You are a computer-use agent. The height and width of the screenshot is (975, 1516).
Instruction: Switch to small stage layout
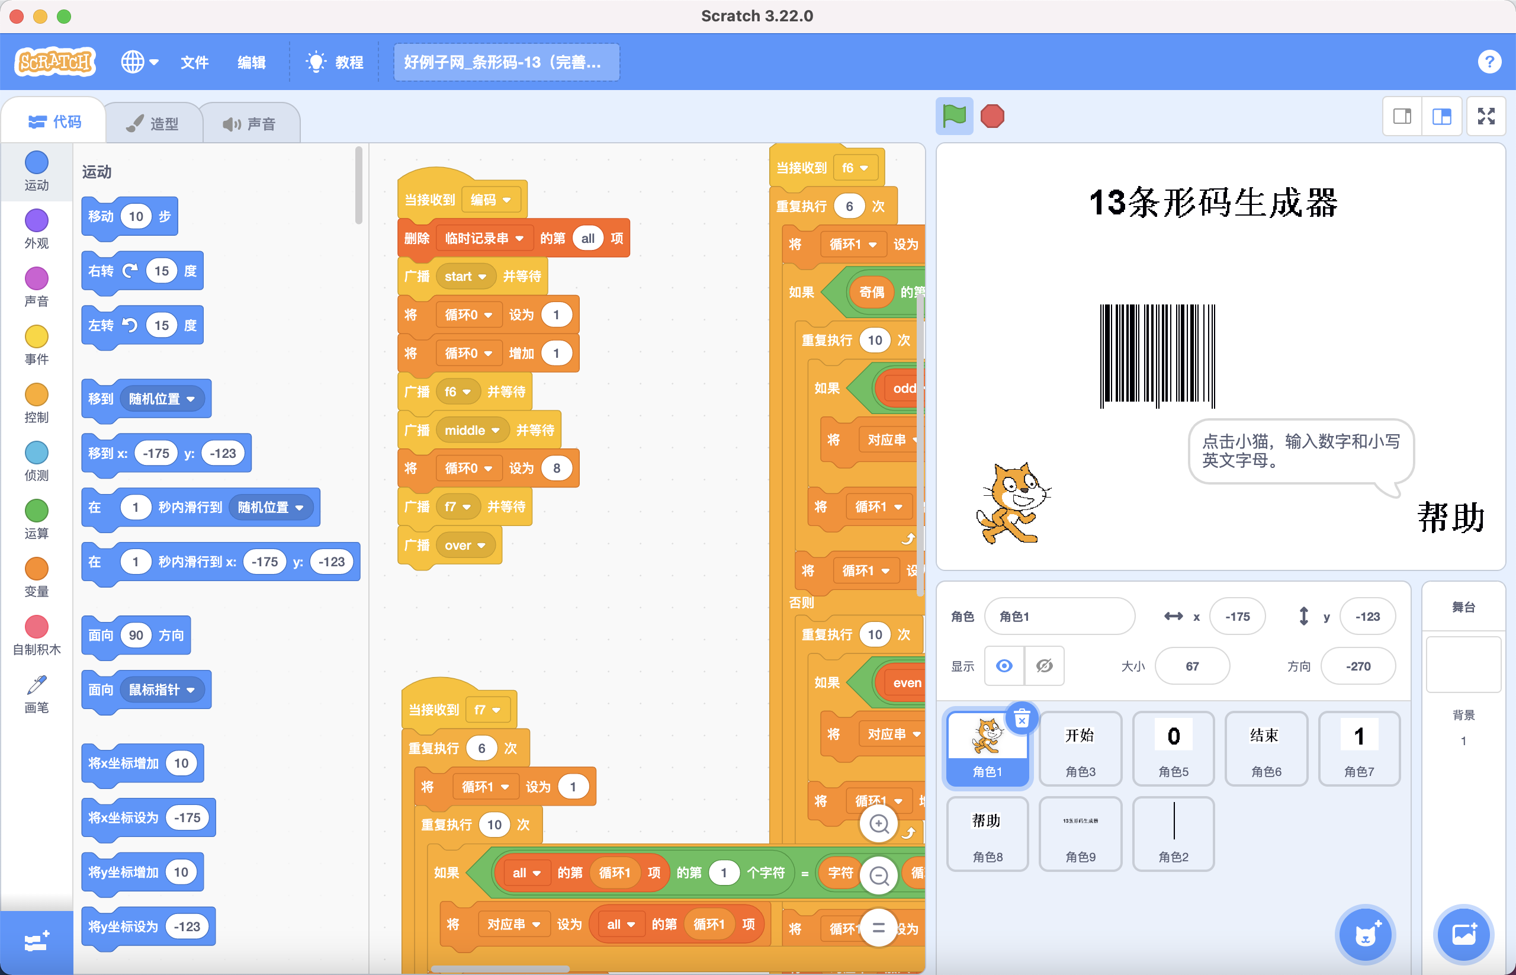1402,117
